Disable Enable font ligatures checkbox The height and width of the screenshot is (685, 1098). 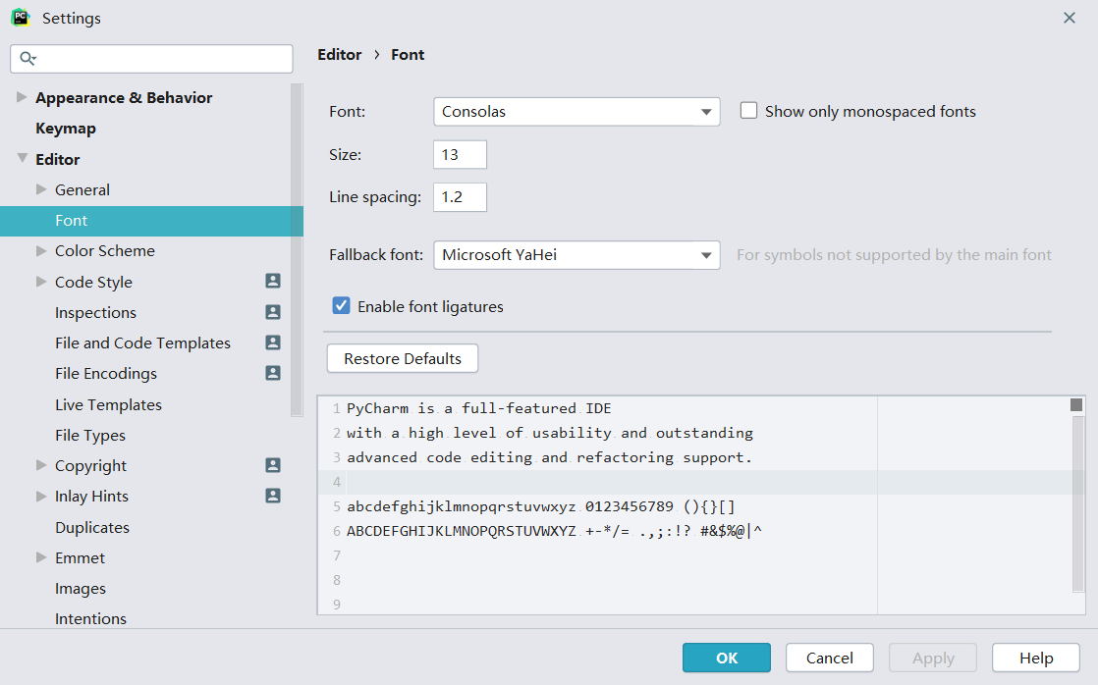pos(342,306)
